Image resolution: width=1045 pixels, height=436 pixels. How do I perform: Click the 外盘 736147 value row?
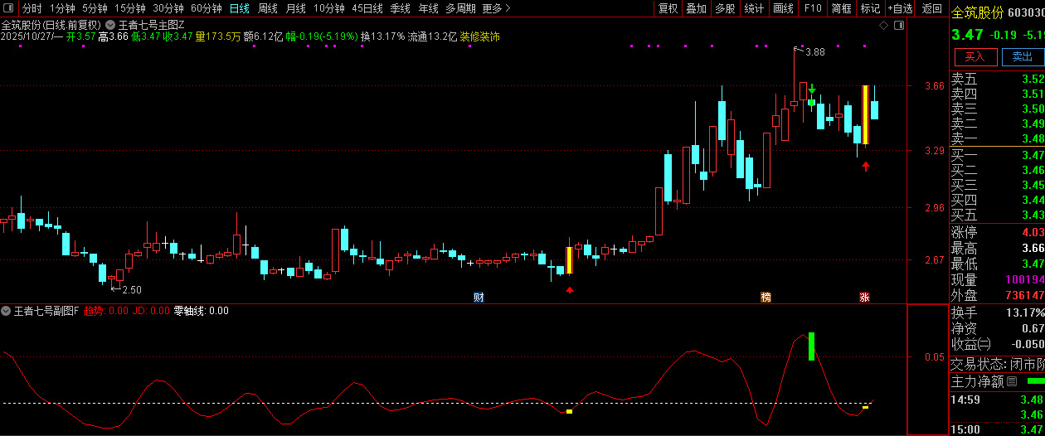tap(997, 295)
